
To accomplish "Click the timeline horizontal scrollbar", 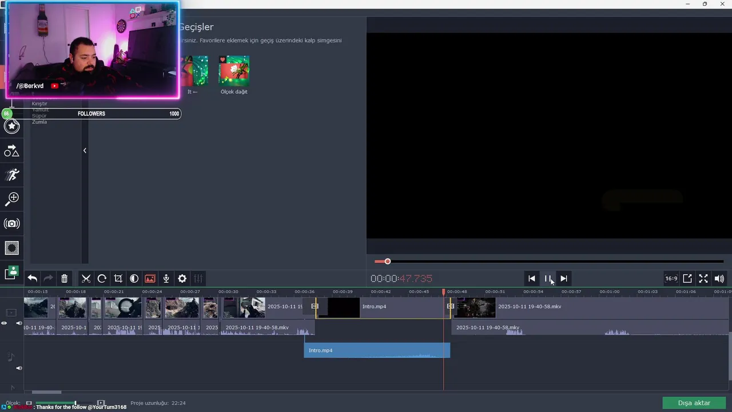I will tap(46, 392).
